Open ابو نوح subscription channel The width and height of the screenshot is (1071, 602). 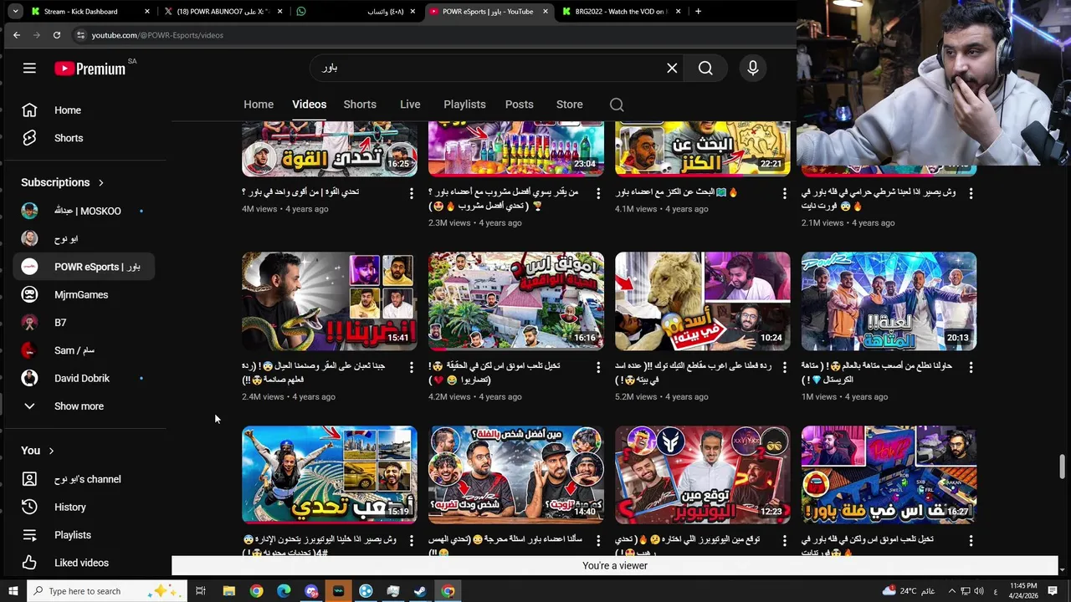[x=84, y=239]
